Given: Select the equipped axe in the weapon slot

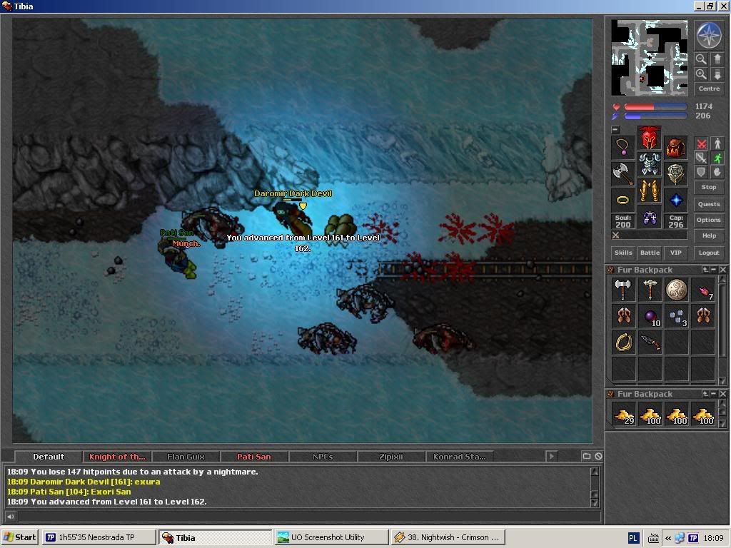Looking at the screenshot, I should point(622,174).
